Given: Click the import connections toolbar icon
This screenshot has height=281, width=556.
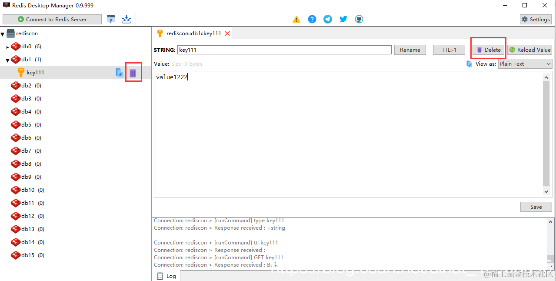Looking at the screenshot, I should (x=111, y=19).
